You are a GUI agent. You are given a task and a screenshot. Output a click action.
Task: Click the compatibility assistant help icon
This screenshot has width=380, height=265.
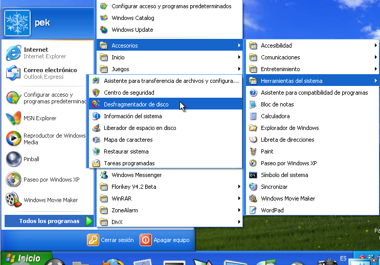tap(253, 93)
